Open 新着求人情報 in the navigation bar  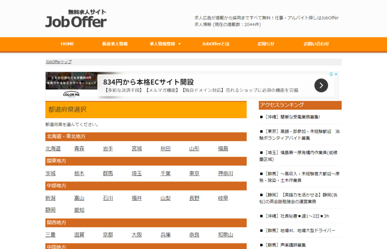click(x=115, y=44)
